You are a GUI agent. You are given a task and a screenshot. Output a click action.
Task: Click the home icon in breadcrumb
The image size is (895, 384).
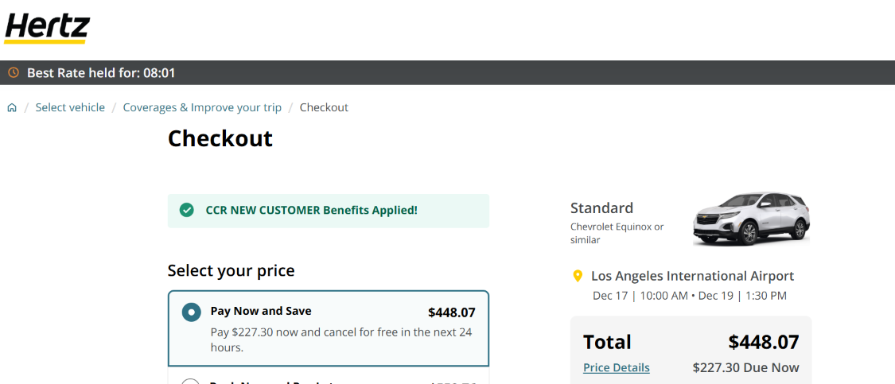(12, 107)
